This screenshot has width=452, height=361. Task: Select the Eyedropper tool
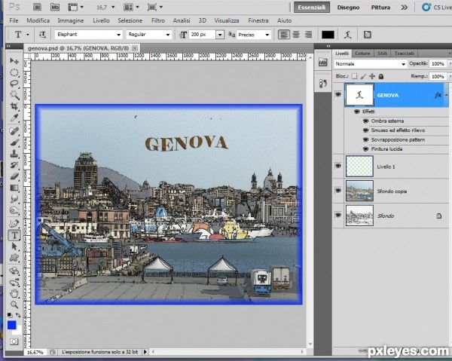click(x=14, y=118)
